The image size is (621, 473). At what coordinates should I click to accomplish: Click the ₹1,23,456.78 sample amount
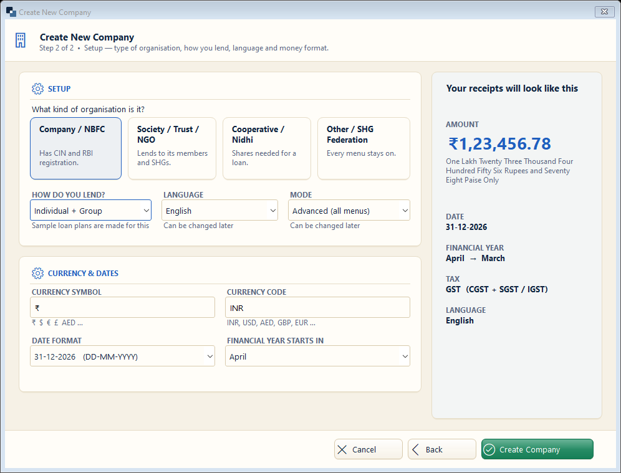coord(499,144)
